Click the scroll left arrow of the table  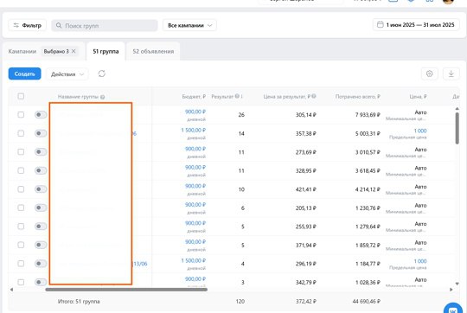click(11, 290)
